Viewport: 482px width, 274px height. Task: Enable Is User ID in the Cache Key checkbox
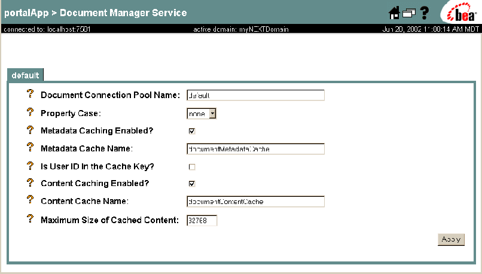[x=192, y=167]
